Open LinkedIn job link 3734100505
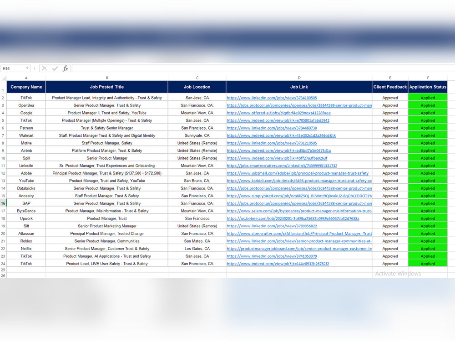This screenshot has height=341, width=455. [x=272, y=98]
